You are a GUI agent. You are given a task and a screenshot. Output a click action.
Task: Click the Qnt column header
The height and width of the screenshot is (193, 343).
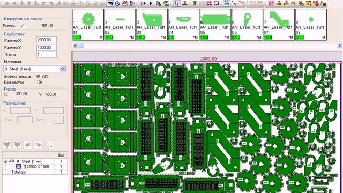[x=61, y=155]
